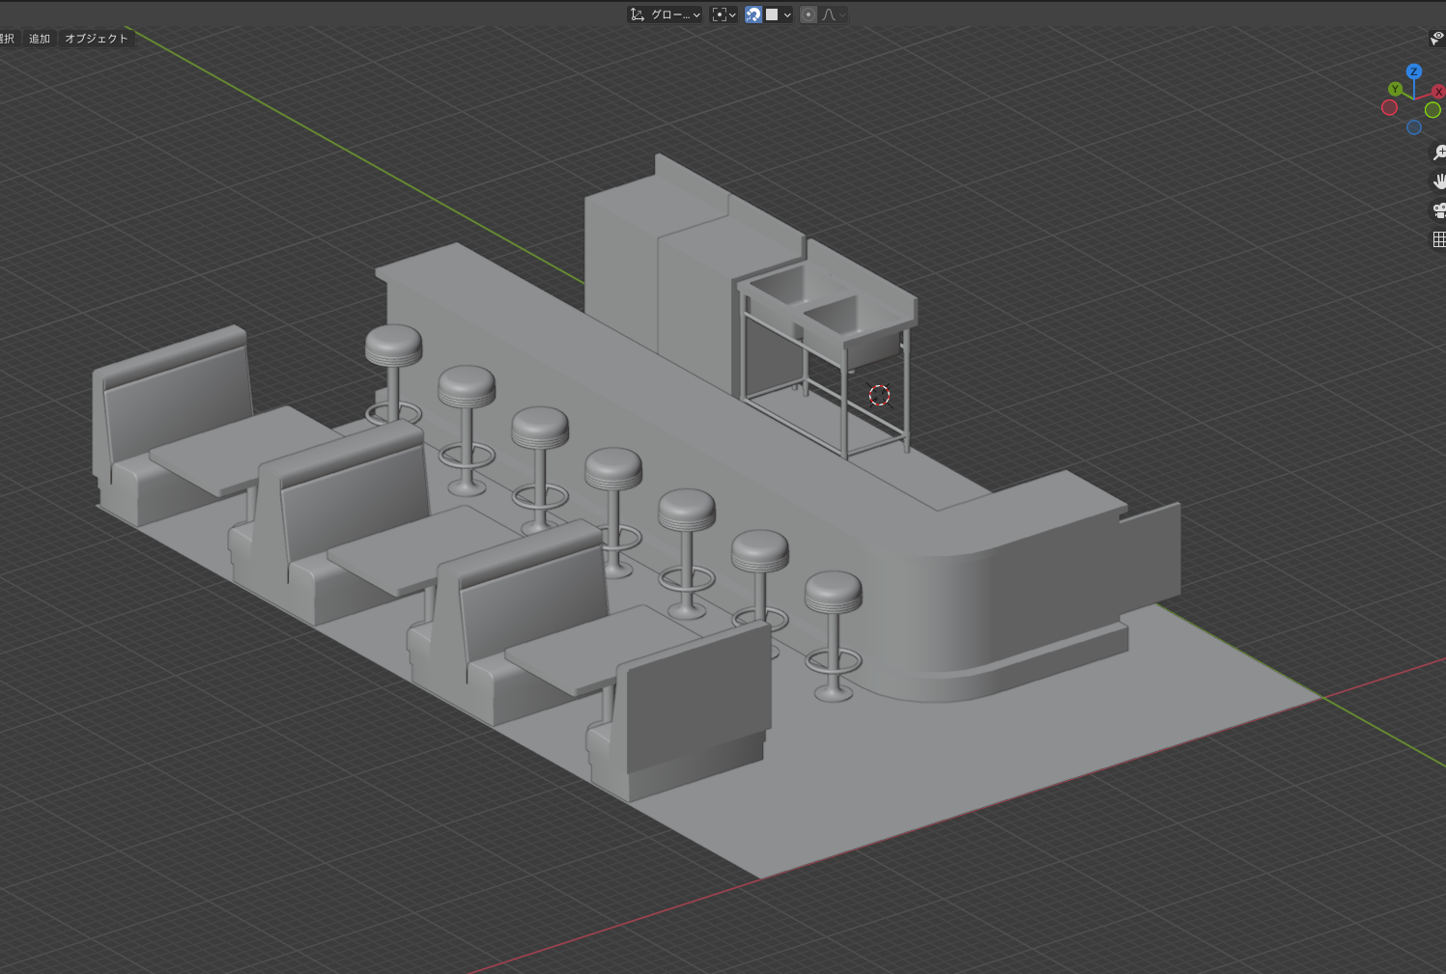Click the pan hand viewport icon

1438,181
